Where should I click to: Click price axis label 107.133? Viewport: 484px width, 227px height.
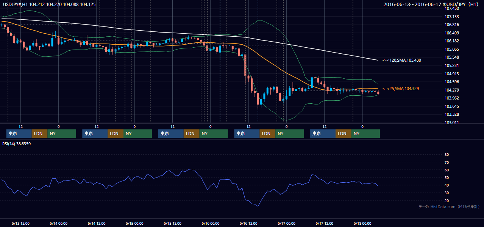pyautogui.click(x=452, y=17)
